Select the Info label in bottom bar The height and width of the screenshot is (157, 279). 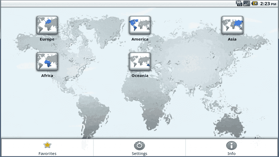tap(232, 153)
